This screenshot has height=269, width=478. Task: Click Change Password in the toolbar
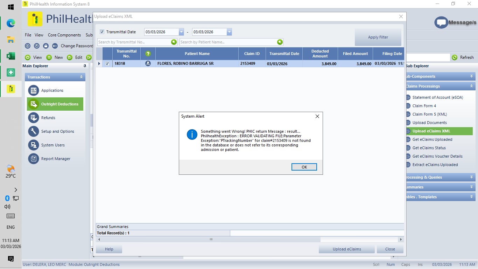(77, 46)
